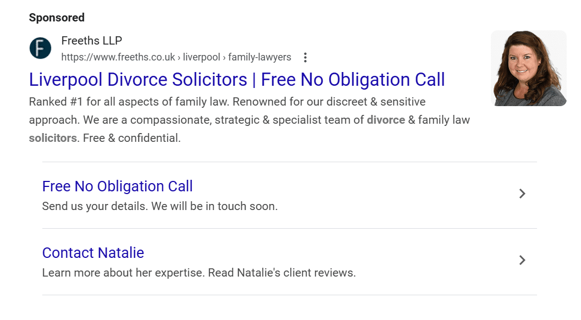
Task: Click the www.freeths.co.uk URL text
Action: tap(118, 57)
